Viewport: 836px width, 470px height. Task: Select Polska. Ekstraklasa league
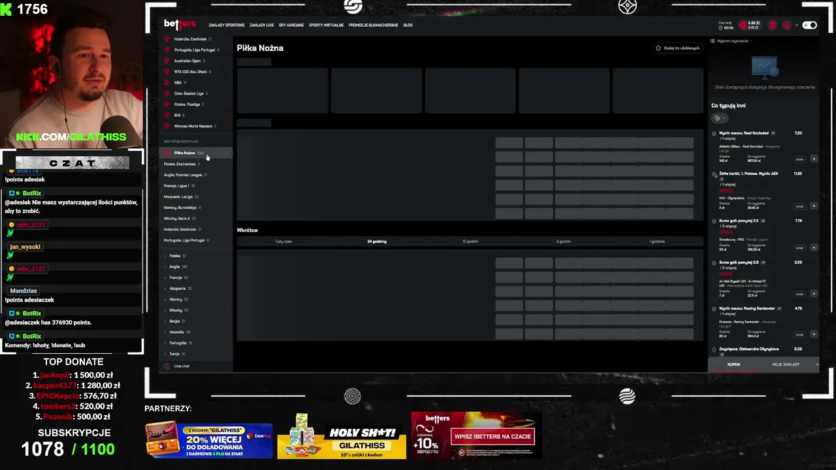click(180, 164)
